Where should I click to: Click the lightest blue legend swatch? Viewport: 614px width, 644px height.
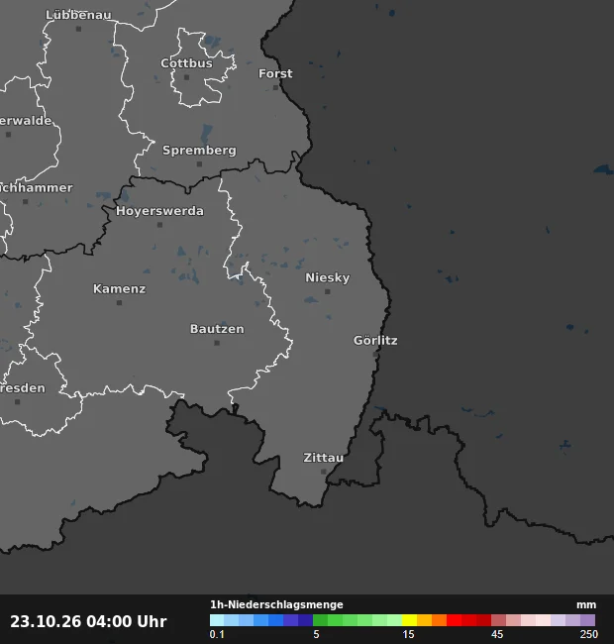[217, 620]
